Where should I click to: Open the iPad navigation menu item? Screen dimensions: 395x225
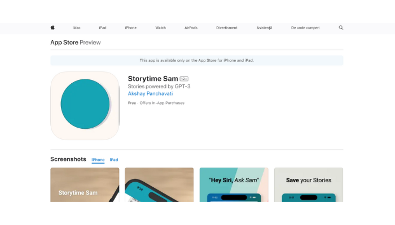pos(103,28)
